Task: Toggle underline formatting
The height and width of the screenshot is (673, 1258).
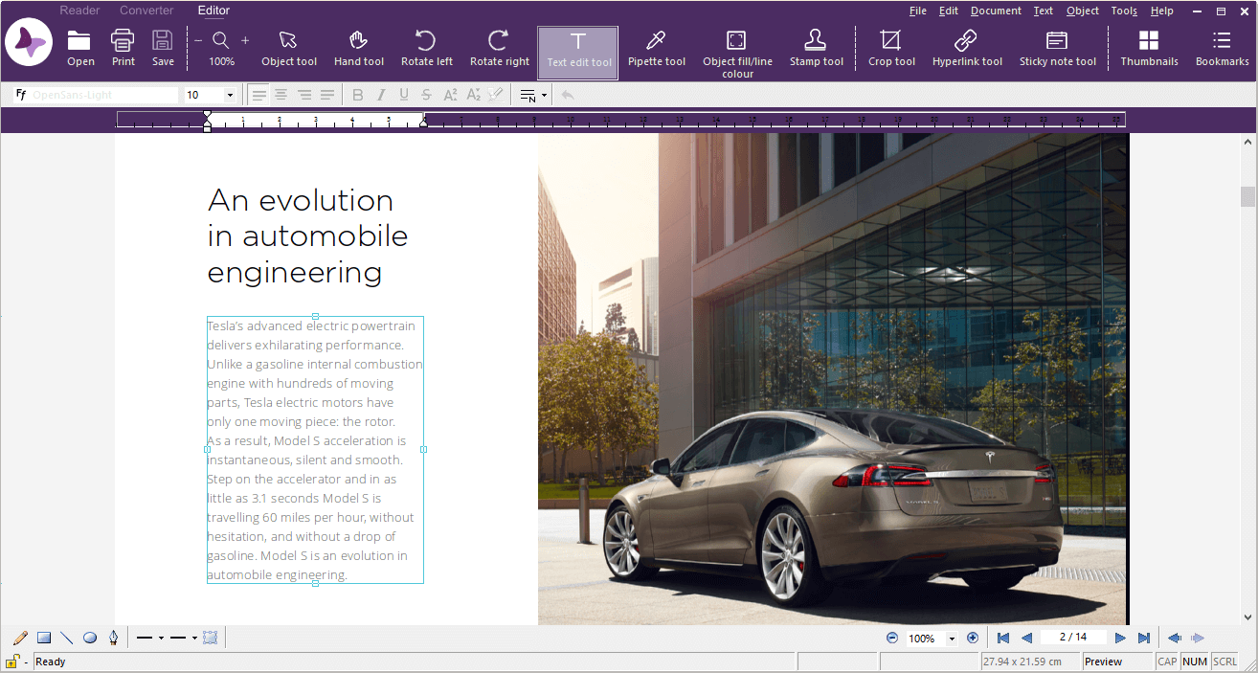Action: point(404,95)
